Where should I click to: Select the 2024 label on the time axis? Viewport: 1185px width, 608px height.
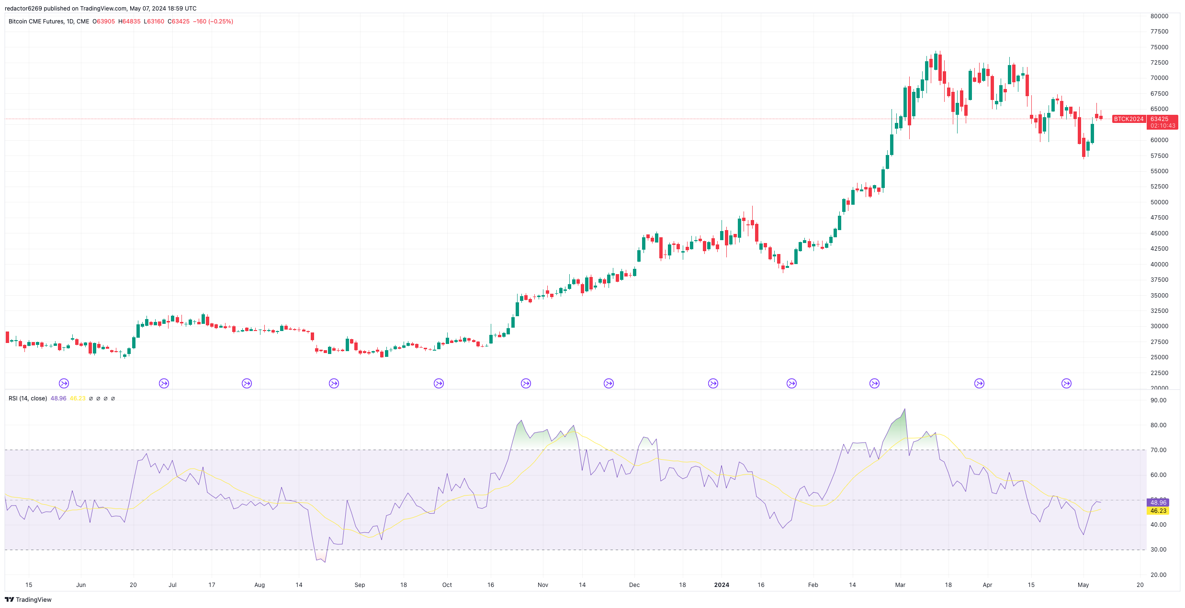(722, 585)
